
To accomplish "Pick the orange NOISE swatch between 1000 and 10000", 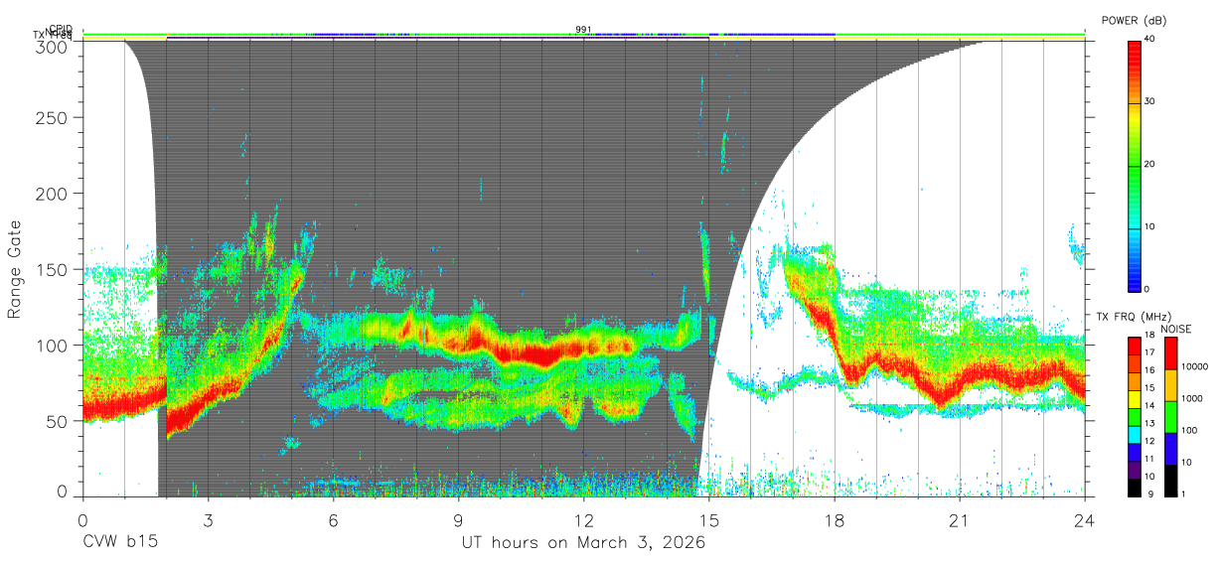I will point(1170,385).
